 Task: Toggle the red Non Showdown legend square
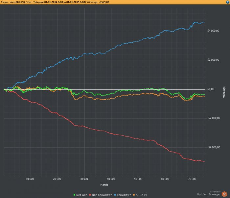pyautogui.click(x=90, y=195)
